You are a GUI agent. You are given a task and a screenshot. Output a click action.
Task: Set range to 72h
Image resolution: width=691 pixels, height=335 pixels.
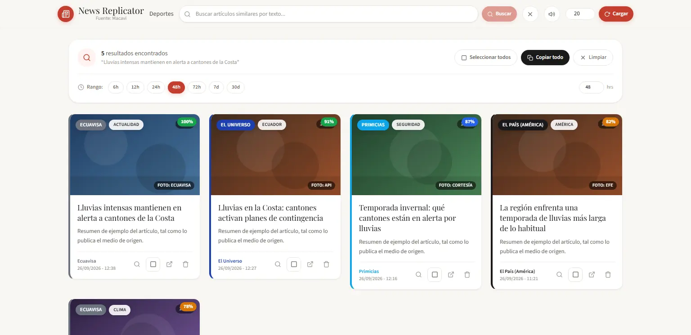[x=197, y=87]
